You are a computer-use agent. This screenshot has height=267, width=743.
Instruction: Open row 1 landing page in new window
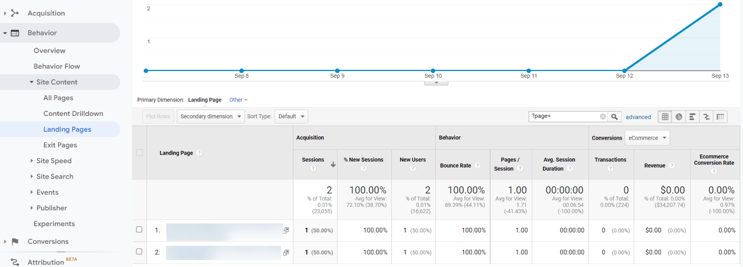pos(286,230)
